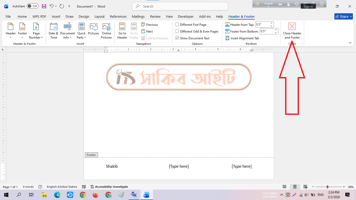Switch to the Layout tab

pos(99,16)
